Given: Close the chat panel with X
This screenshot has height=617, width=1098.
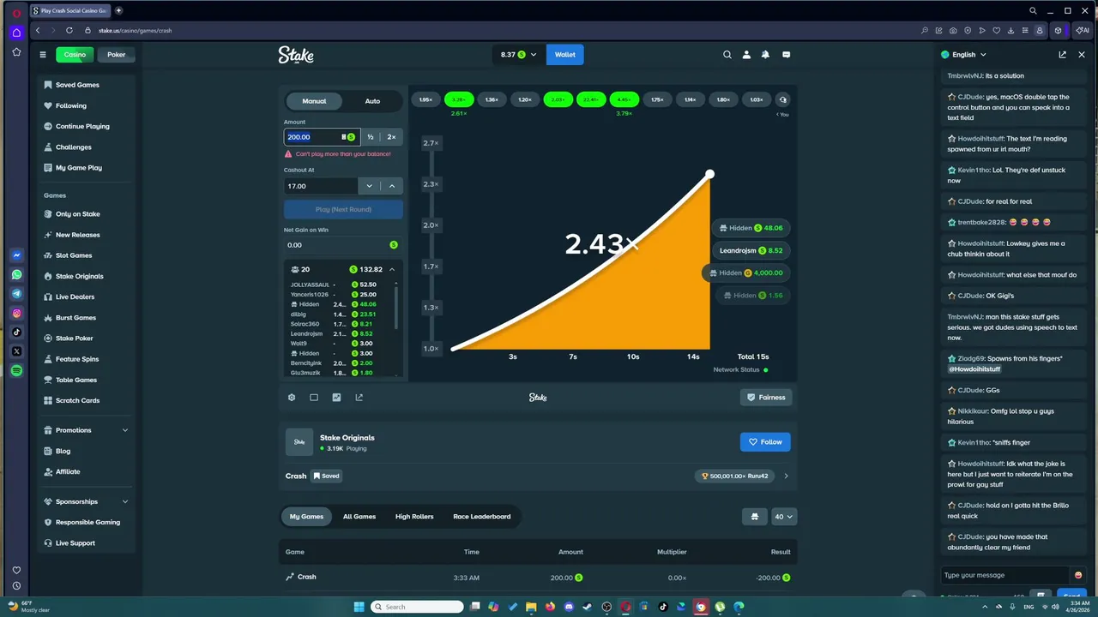Looking at the screenshot, I should pos(1082,55).
